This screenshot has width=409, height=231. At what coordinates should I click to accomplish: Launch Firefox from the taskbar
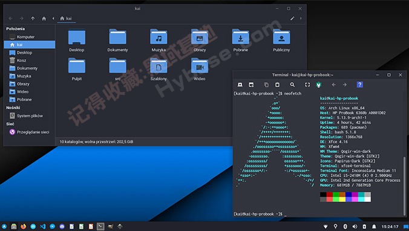pyautogui.click(x=24, y=226)
